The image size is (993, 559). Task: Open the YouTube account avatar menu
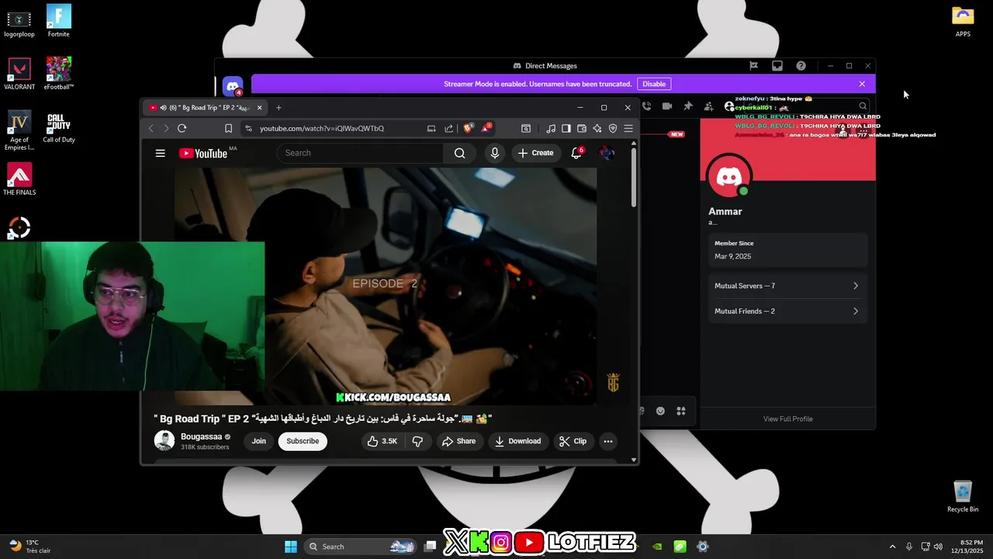[x=607, y=153]
